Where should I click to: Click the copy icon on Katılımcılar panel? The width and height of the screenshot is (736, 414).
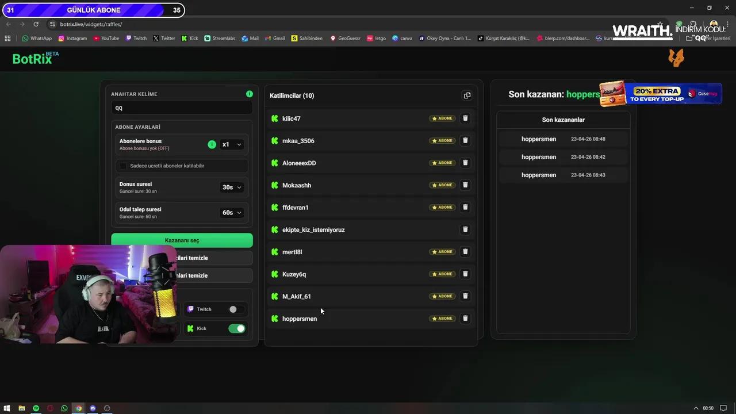pos(467,95)
